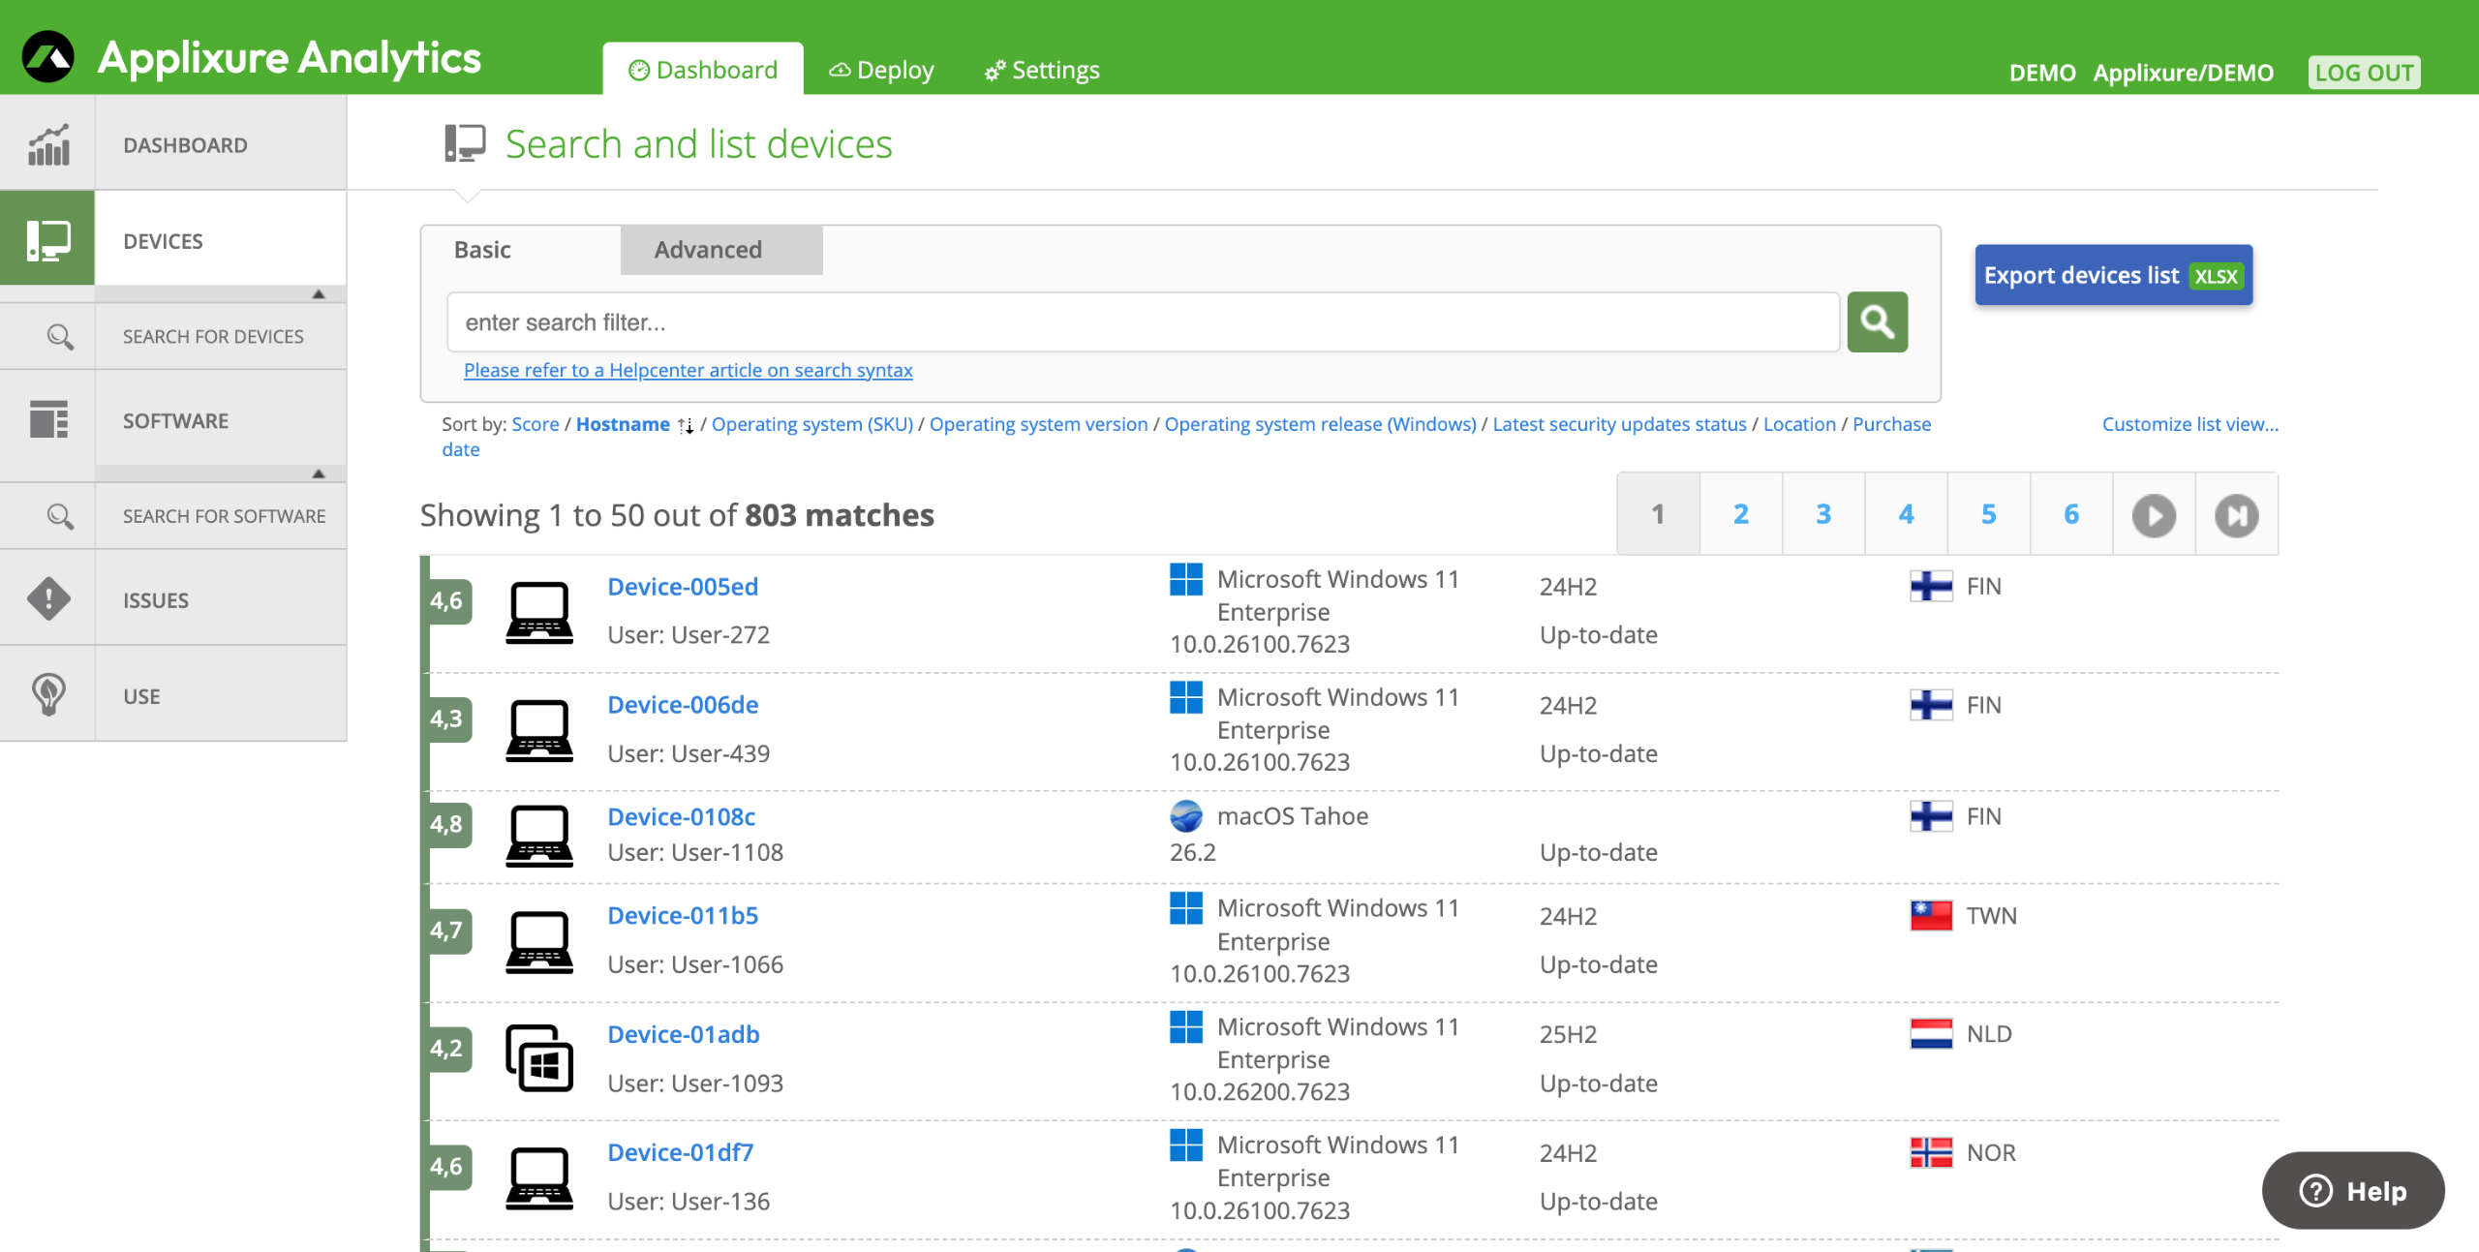This screenshot has height=1252, width=2479.
Task: Click Export devices list XLSX button
Action: click(2112, 275)
